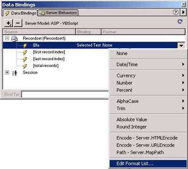Open the panel options arrow menu
188x169 pixels.
click(x=183, y=12)
